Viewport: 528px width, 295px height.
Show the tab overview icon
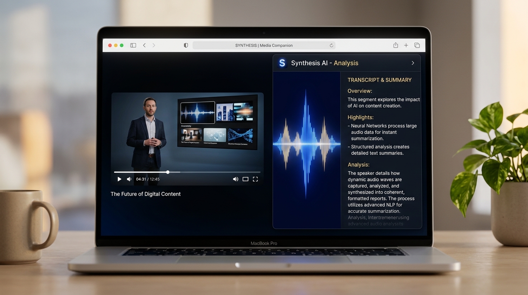(417, 45)
